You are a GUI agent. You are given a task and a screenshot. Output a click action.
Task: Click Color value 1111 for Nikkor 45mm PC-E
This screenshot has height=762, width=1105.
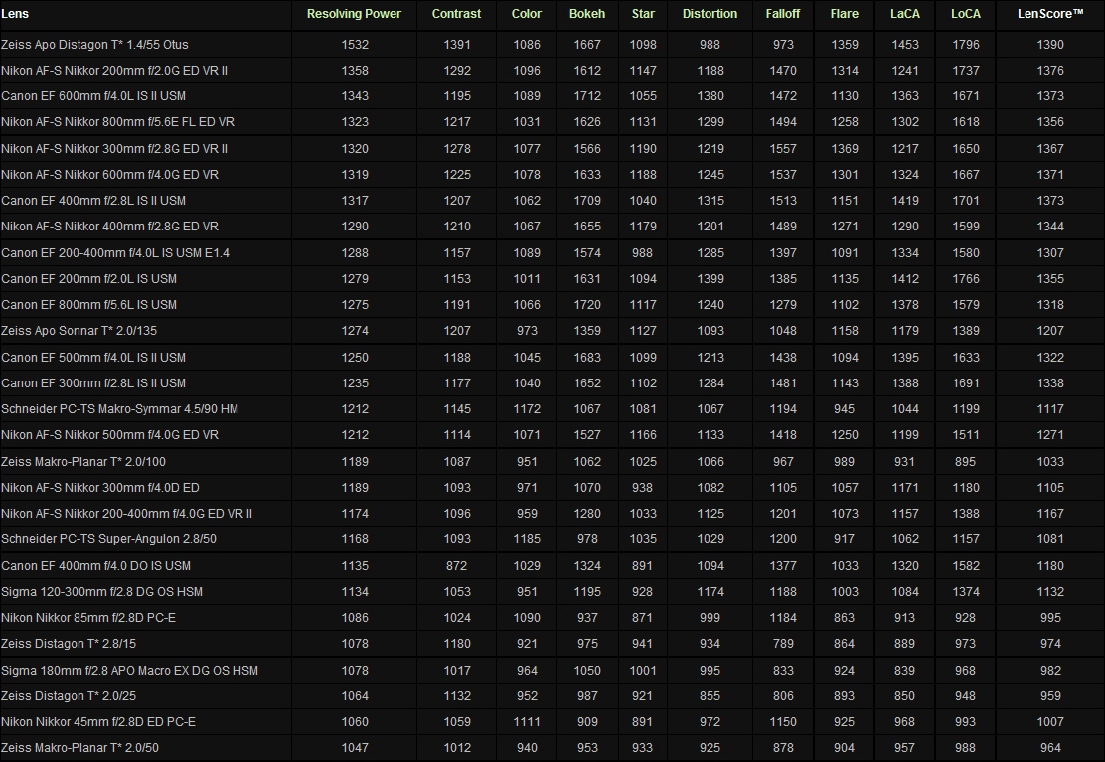point(527,722)
